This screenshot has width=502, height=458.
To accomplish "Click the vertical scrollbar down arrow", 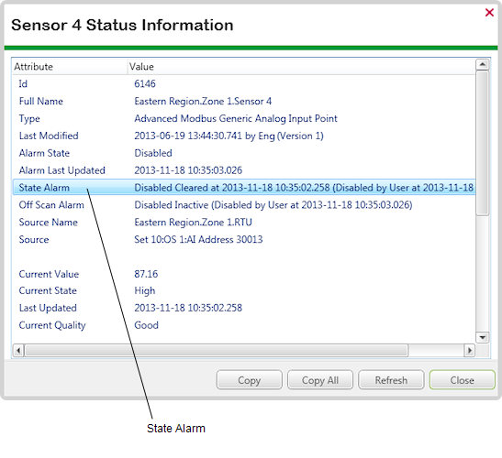I will point(482,337).
